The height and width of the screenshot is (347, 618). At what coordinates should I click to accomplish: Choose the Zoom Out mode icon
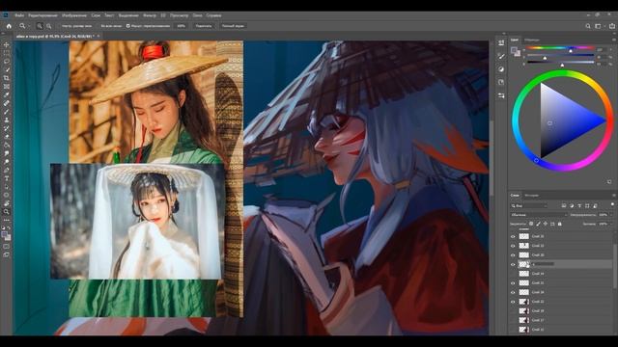coord(49,26)
